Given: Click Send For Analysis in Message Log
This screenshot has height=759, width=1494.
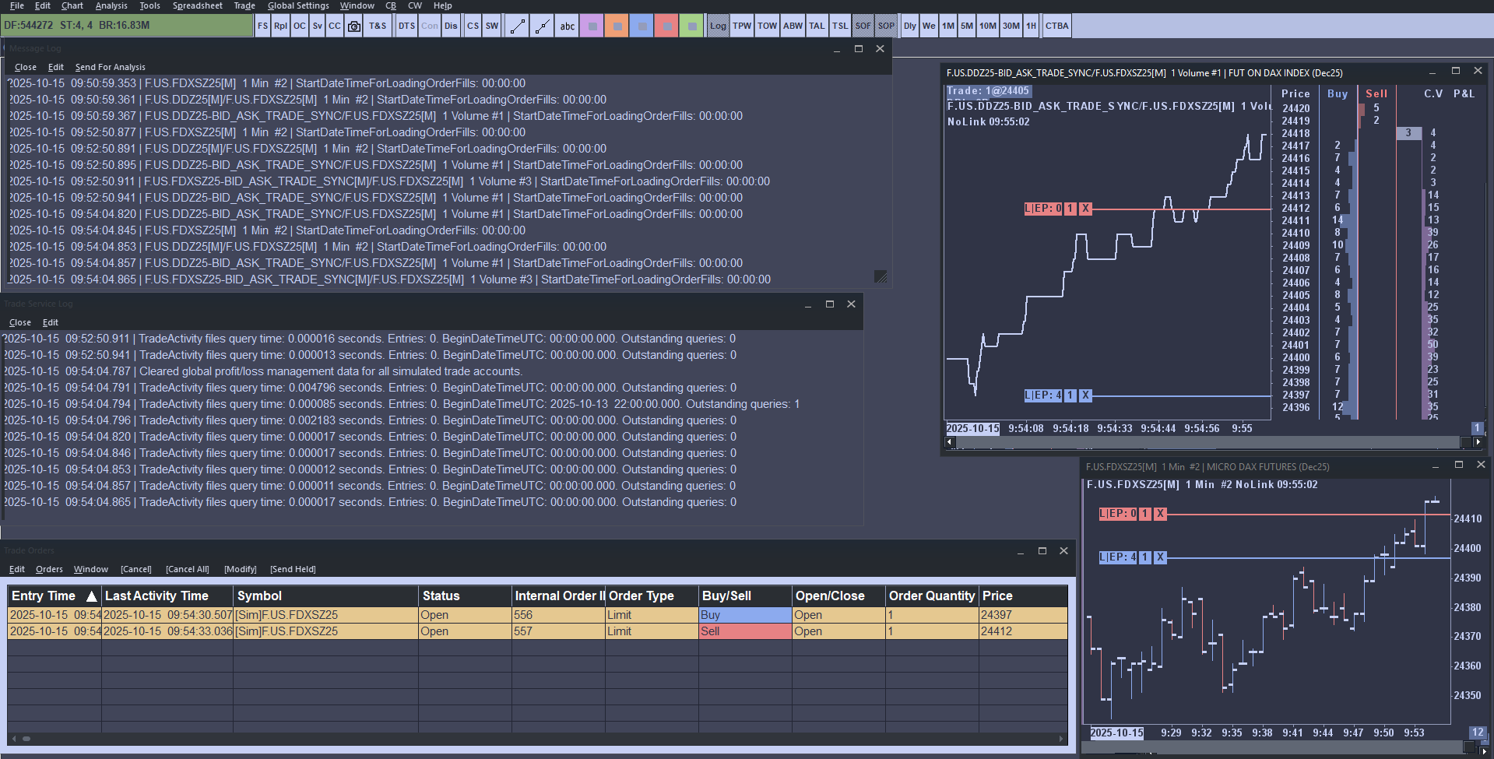Looking at the screenshot, I should click(110, 67).
